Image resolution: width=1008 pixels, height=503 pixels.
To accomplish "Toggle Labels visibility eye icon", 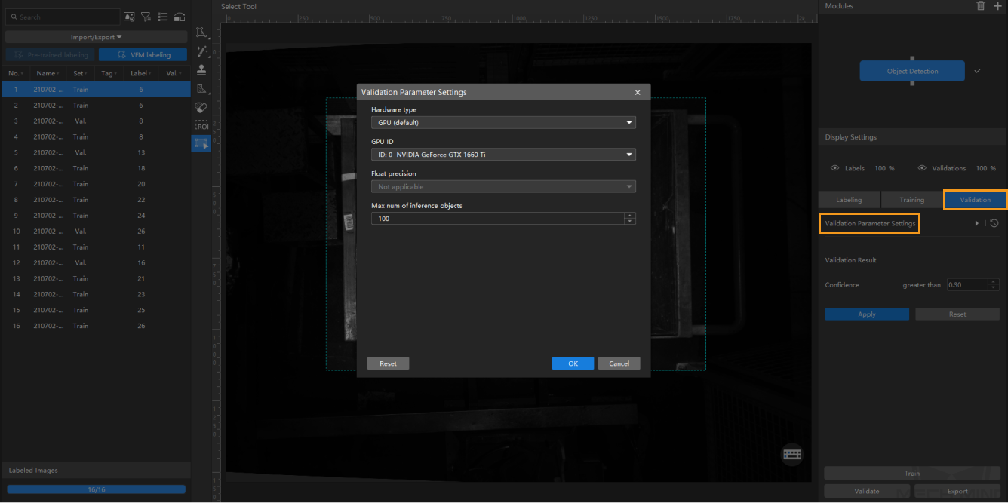I will click(x=834, y=168).
